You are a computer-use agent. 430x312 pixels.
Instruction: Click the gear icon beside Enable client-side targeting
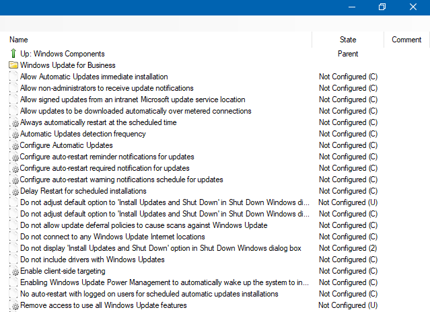coord(15,272)
